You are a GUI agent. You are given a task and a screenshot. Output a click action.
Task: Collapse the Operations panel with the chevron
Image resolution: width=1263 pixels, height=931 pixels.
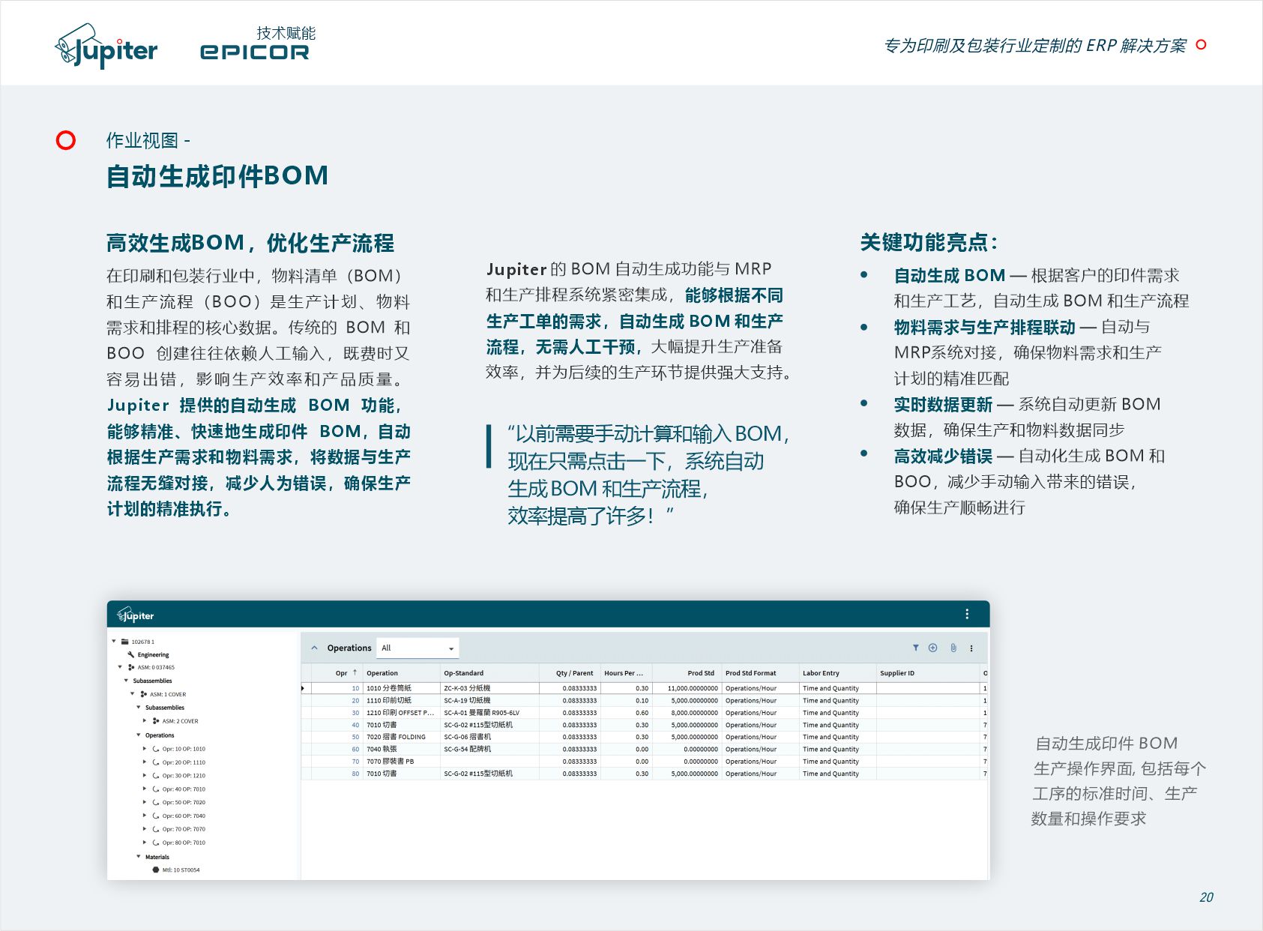point(315,648)
